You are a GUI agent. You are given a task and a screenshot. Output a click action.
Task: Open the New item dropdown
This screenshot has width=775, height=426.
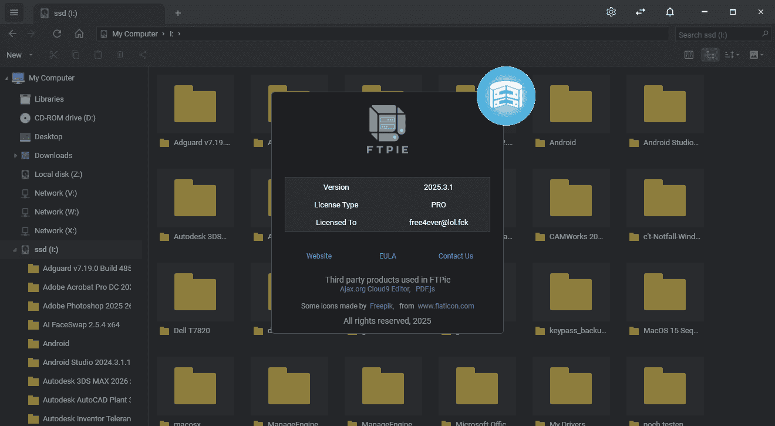(19, 55)
